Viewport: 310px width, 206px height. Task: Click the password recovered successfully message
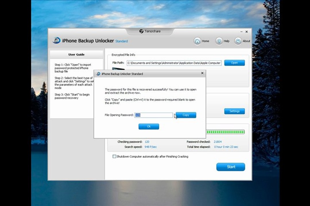[151, 91]
